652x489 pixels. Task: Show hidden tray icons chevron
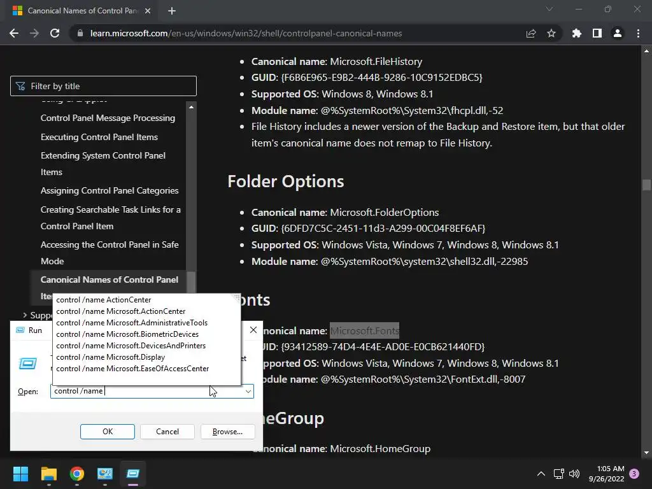541,474
